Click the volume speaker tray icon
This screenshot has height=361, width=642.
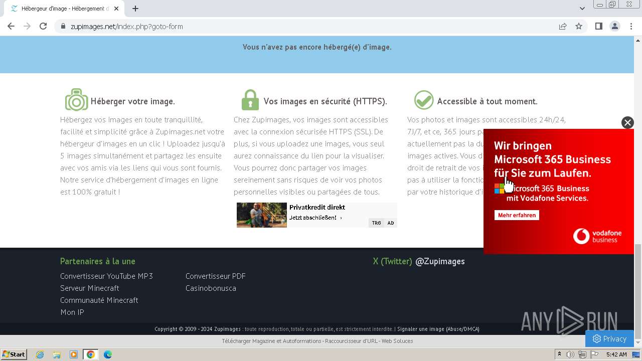click(x=570, y=354)
